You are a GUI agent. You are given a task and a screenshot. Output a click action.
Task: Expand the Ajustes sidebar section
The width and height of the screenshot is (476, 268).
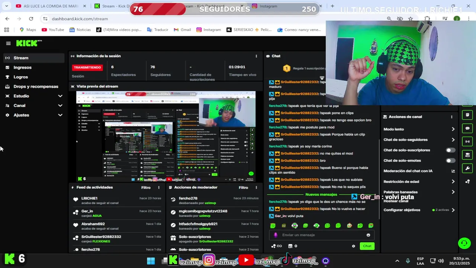click(60, 115)
